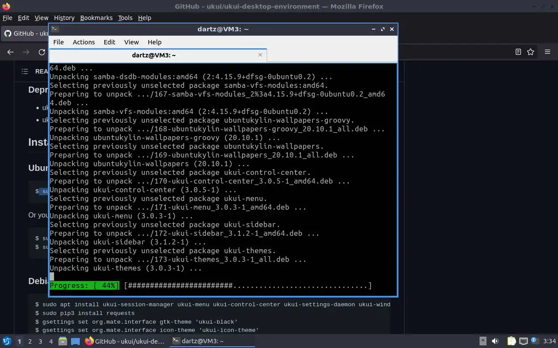
Task: Open the file manager launcher in the taskbar
Action: (63, 341)
